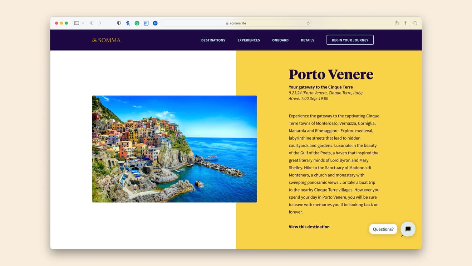472x266 pixels.
Task: Reload the page using the refresh icon
Action: point(308,23)
